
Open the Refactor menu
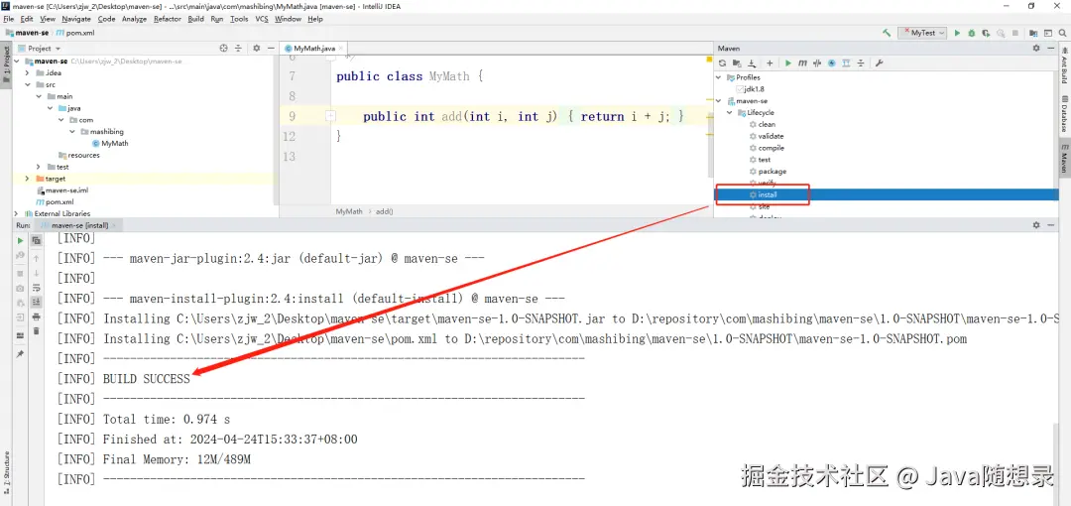point(168,19)
